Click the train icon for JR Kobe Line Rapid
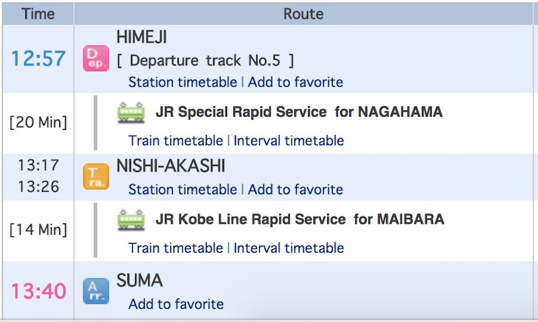The image size is (538, 322). tap(131, 220)
